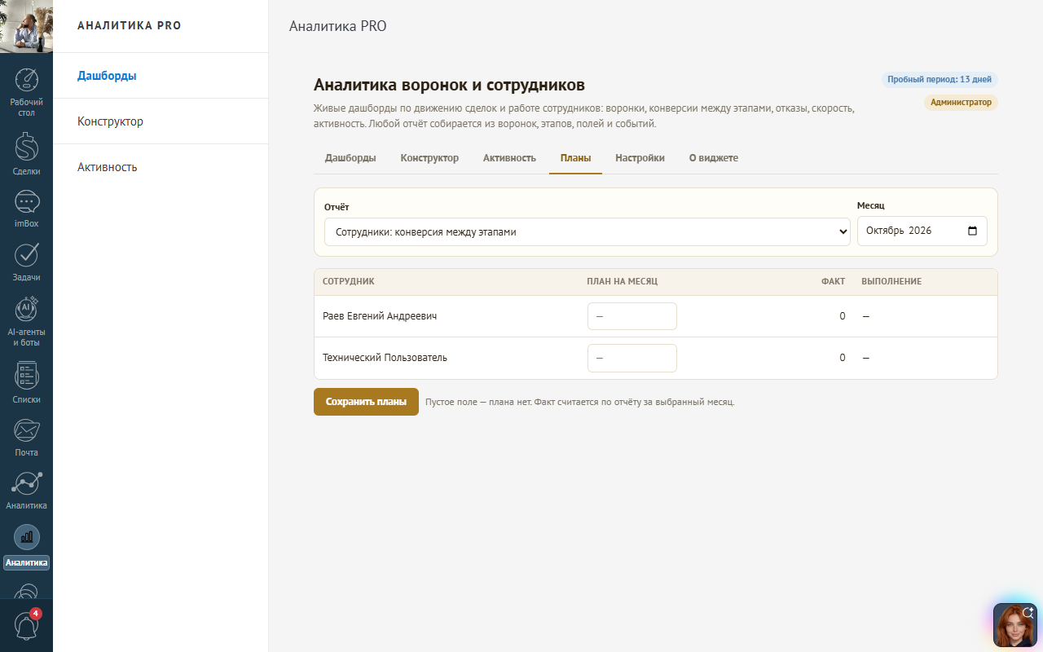Select Активность in the Аналитика PRO side menu
The height and width of the screenshot is (652, 1043).
[161, 167]
